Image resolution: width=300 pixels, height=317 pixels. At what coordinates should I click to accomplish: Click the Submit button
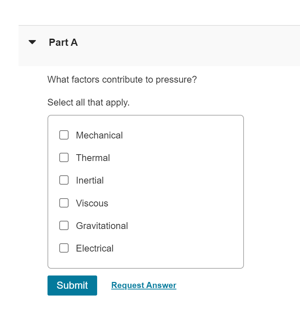(72, 285)
